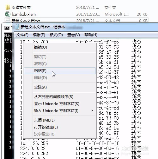Click the Notepad title bar icon

pyautogui.click(x=17, y=27)
